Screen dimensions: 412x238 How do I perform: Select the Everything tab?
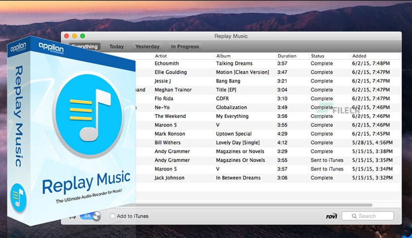(85, 47)
